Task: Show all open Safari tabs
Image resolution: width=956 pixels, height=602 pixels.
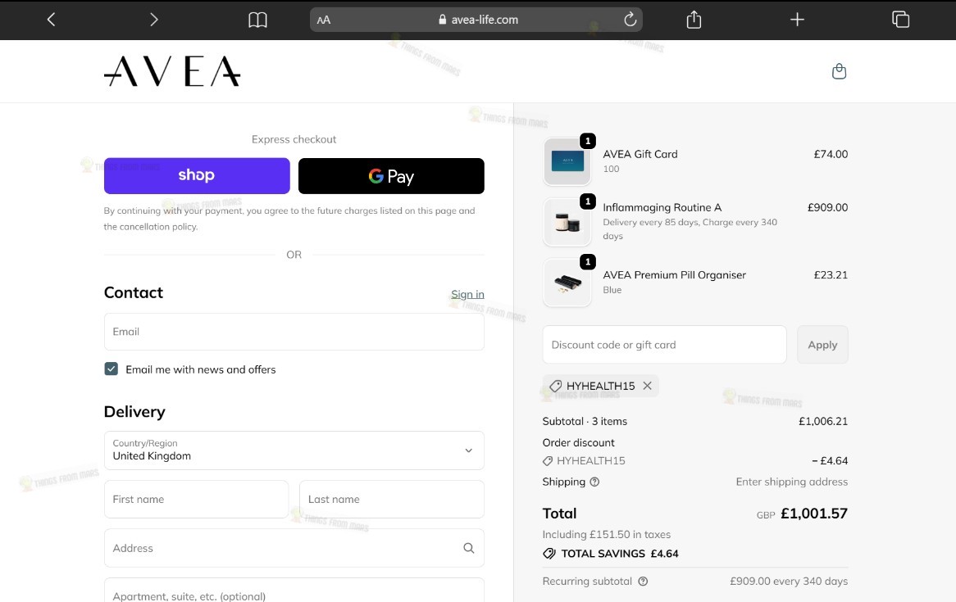Action: 900,20
